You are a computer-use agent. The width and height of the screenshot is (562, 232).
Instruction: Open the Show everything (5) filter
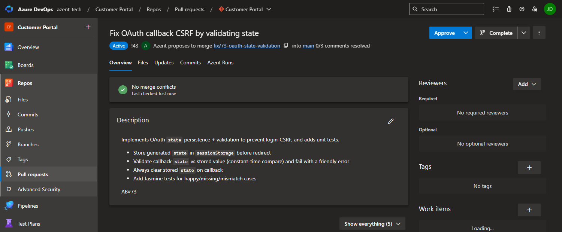click(x=372, y=224)
